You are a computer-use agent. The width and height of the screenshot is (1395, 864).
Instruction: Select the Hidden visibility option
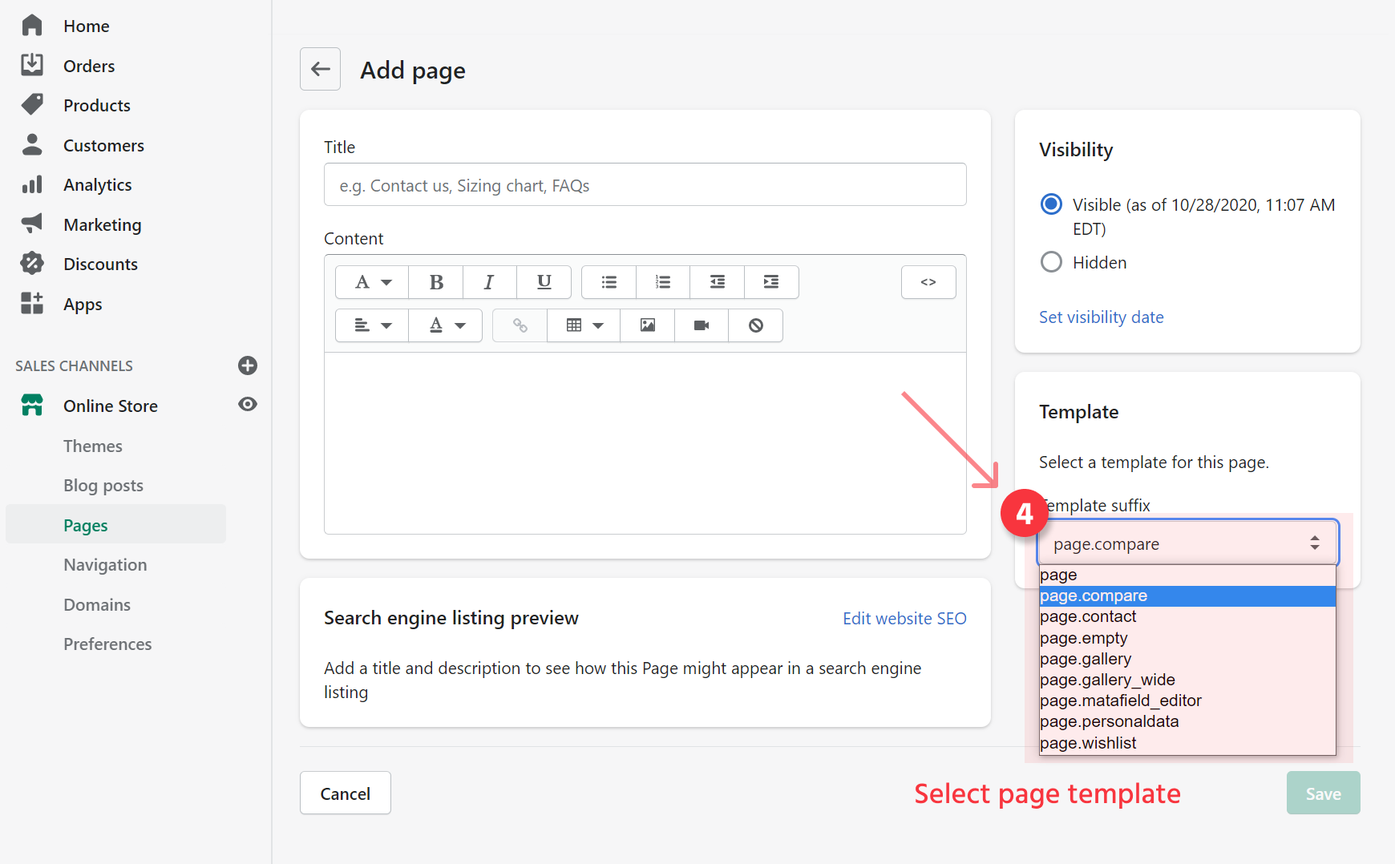tap(1051, 262)
